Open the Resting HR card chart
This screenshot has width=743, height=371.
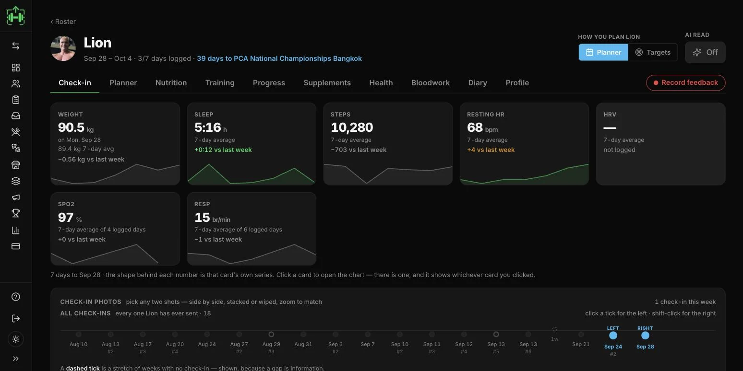tap(524, 144)
